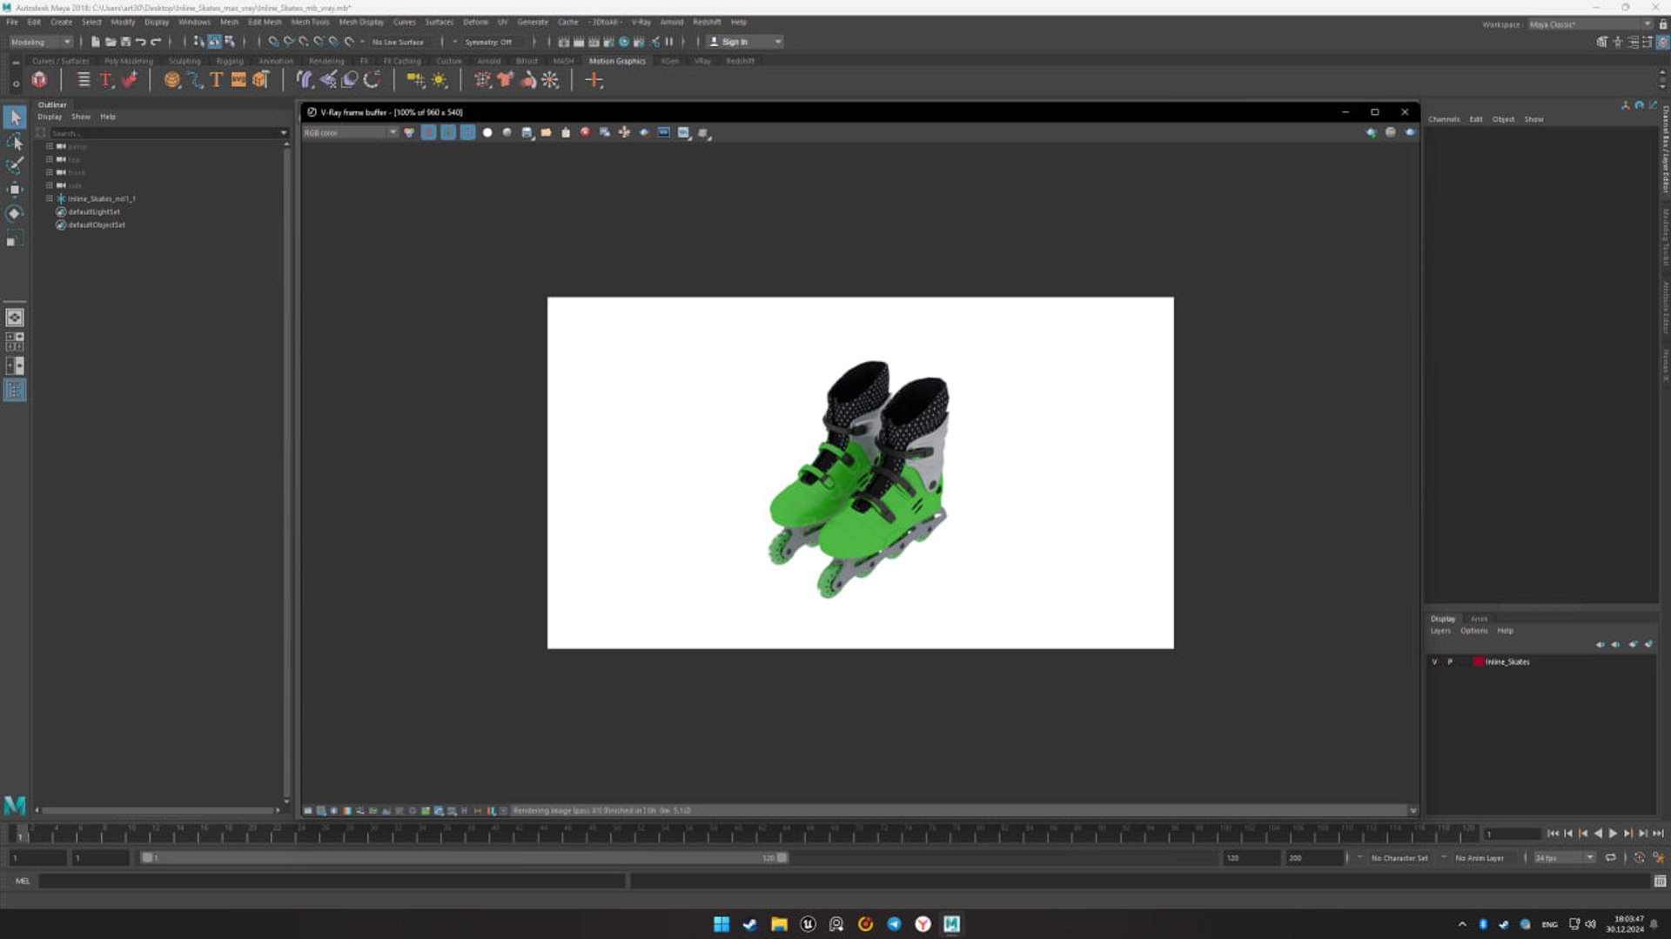The width and height of the screenshot is (1671, 939).
Task: Open the Options menu in layer editor
Action: click(1473, 631)
